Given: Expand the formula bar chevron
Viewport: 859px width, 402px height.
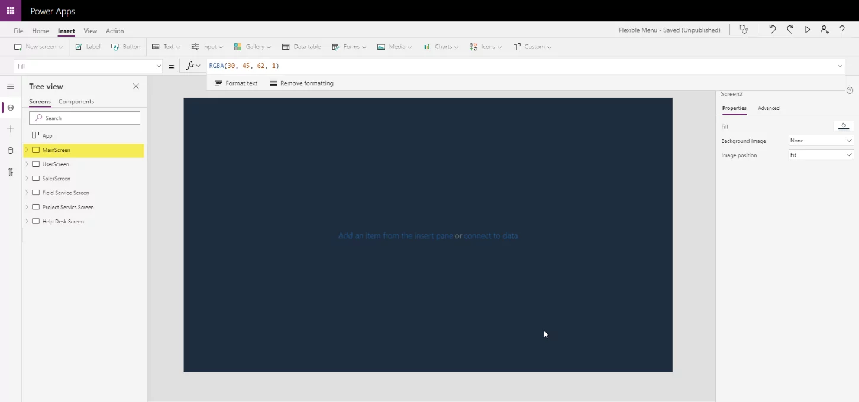Looking at the screenshot, I should [840, 66].
